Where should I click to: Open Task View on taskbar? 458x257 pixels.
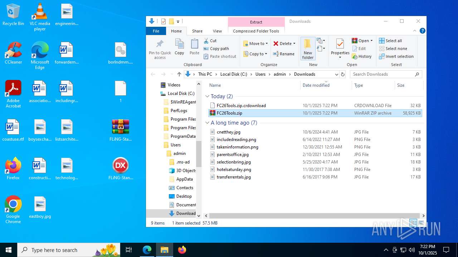[129, 250]
